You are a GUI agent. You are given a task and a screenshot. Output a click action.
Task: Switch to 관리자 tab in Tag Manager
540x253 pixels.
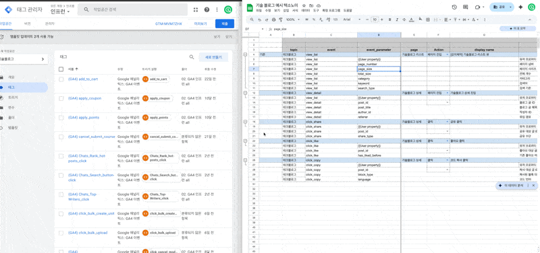[50, 24]
